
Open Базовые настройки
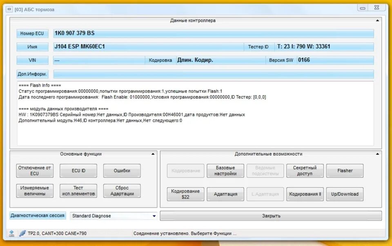[225, 171]
